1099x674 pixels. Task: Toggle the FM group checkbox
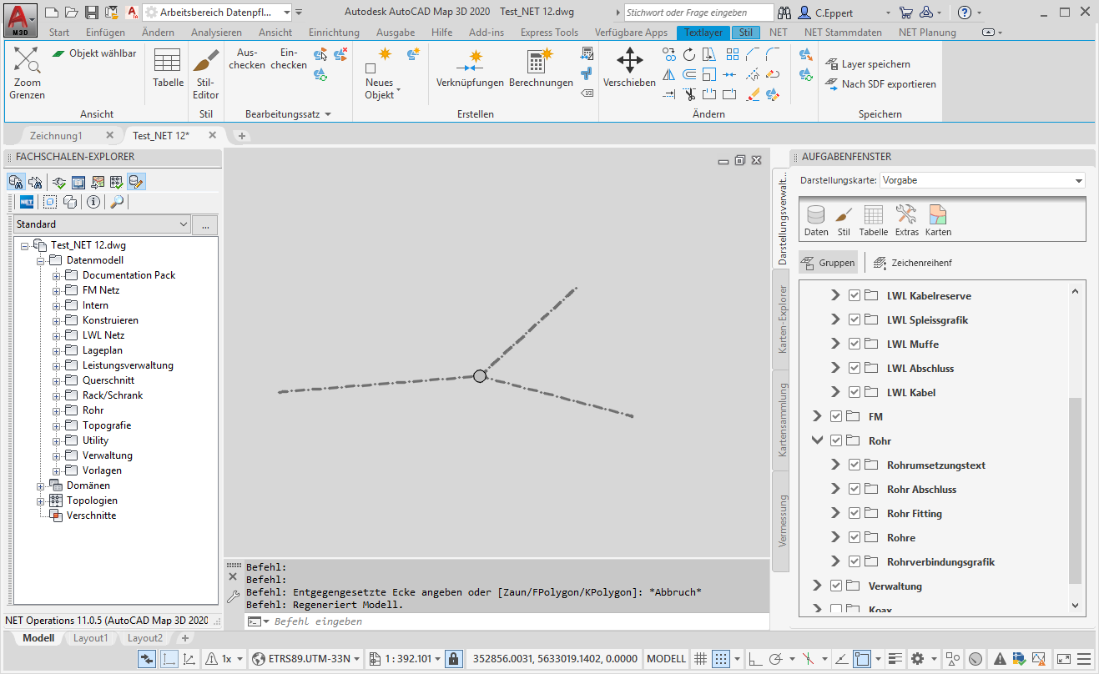click(836, 416)
